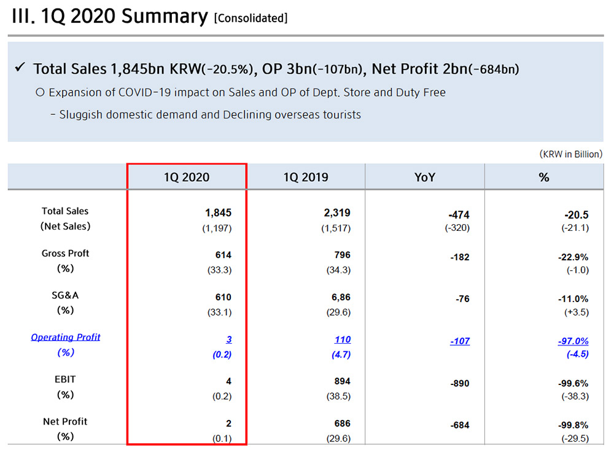Click the underlined -97.0% operating profit change
This screenshot has width=614, height=455.
click(x=573, y=341)
